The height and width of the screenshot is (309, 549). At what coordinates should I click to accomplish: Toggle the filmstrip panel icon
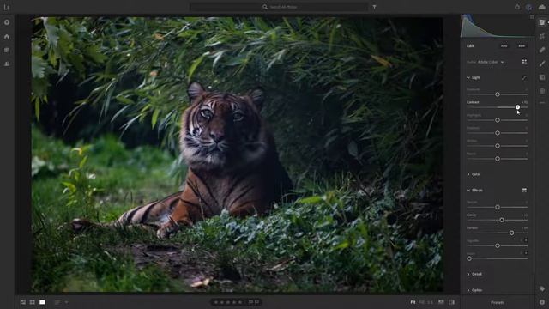pyautogui.click(x=452, y=302)
